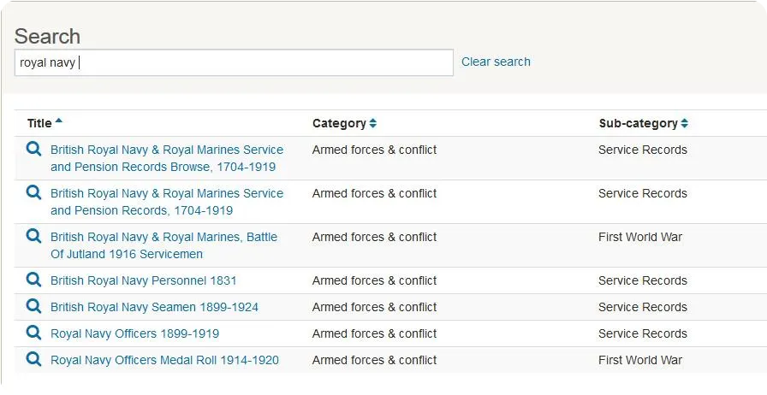Screen dimensions: 767x395
Task: Click the Search heading
Action: pyautogui.click(x=47, y=36)
